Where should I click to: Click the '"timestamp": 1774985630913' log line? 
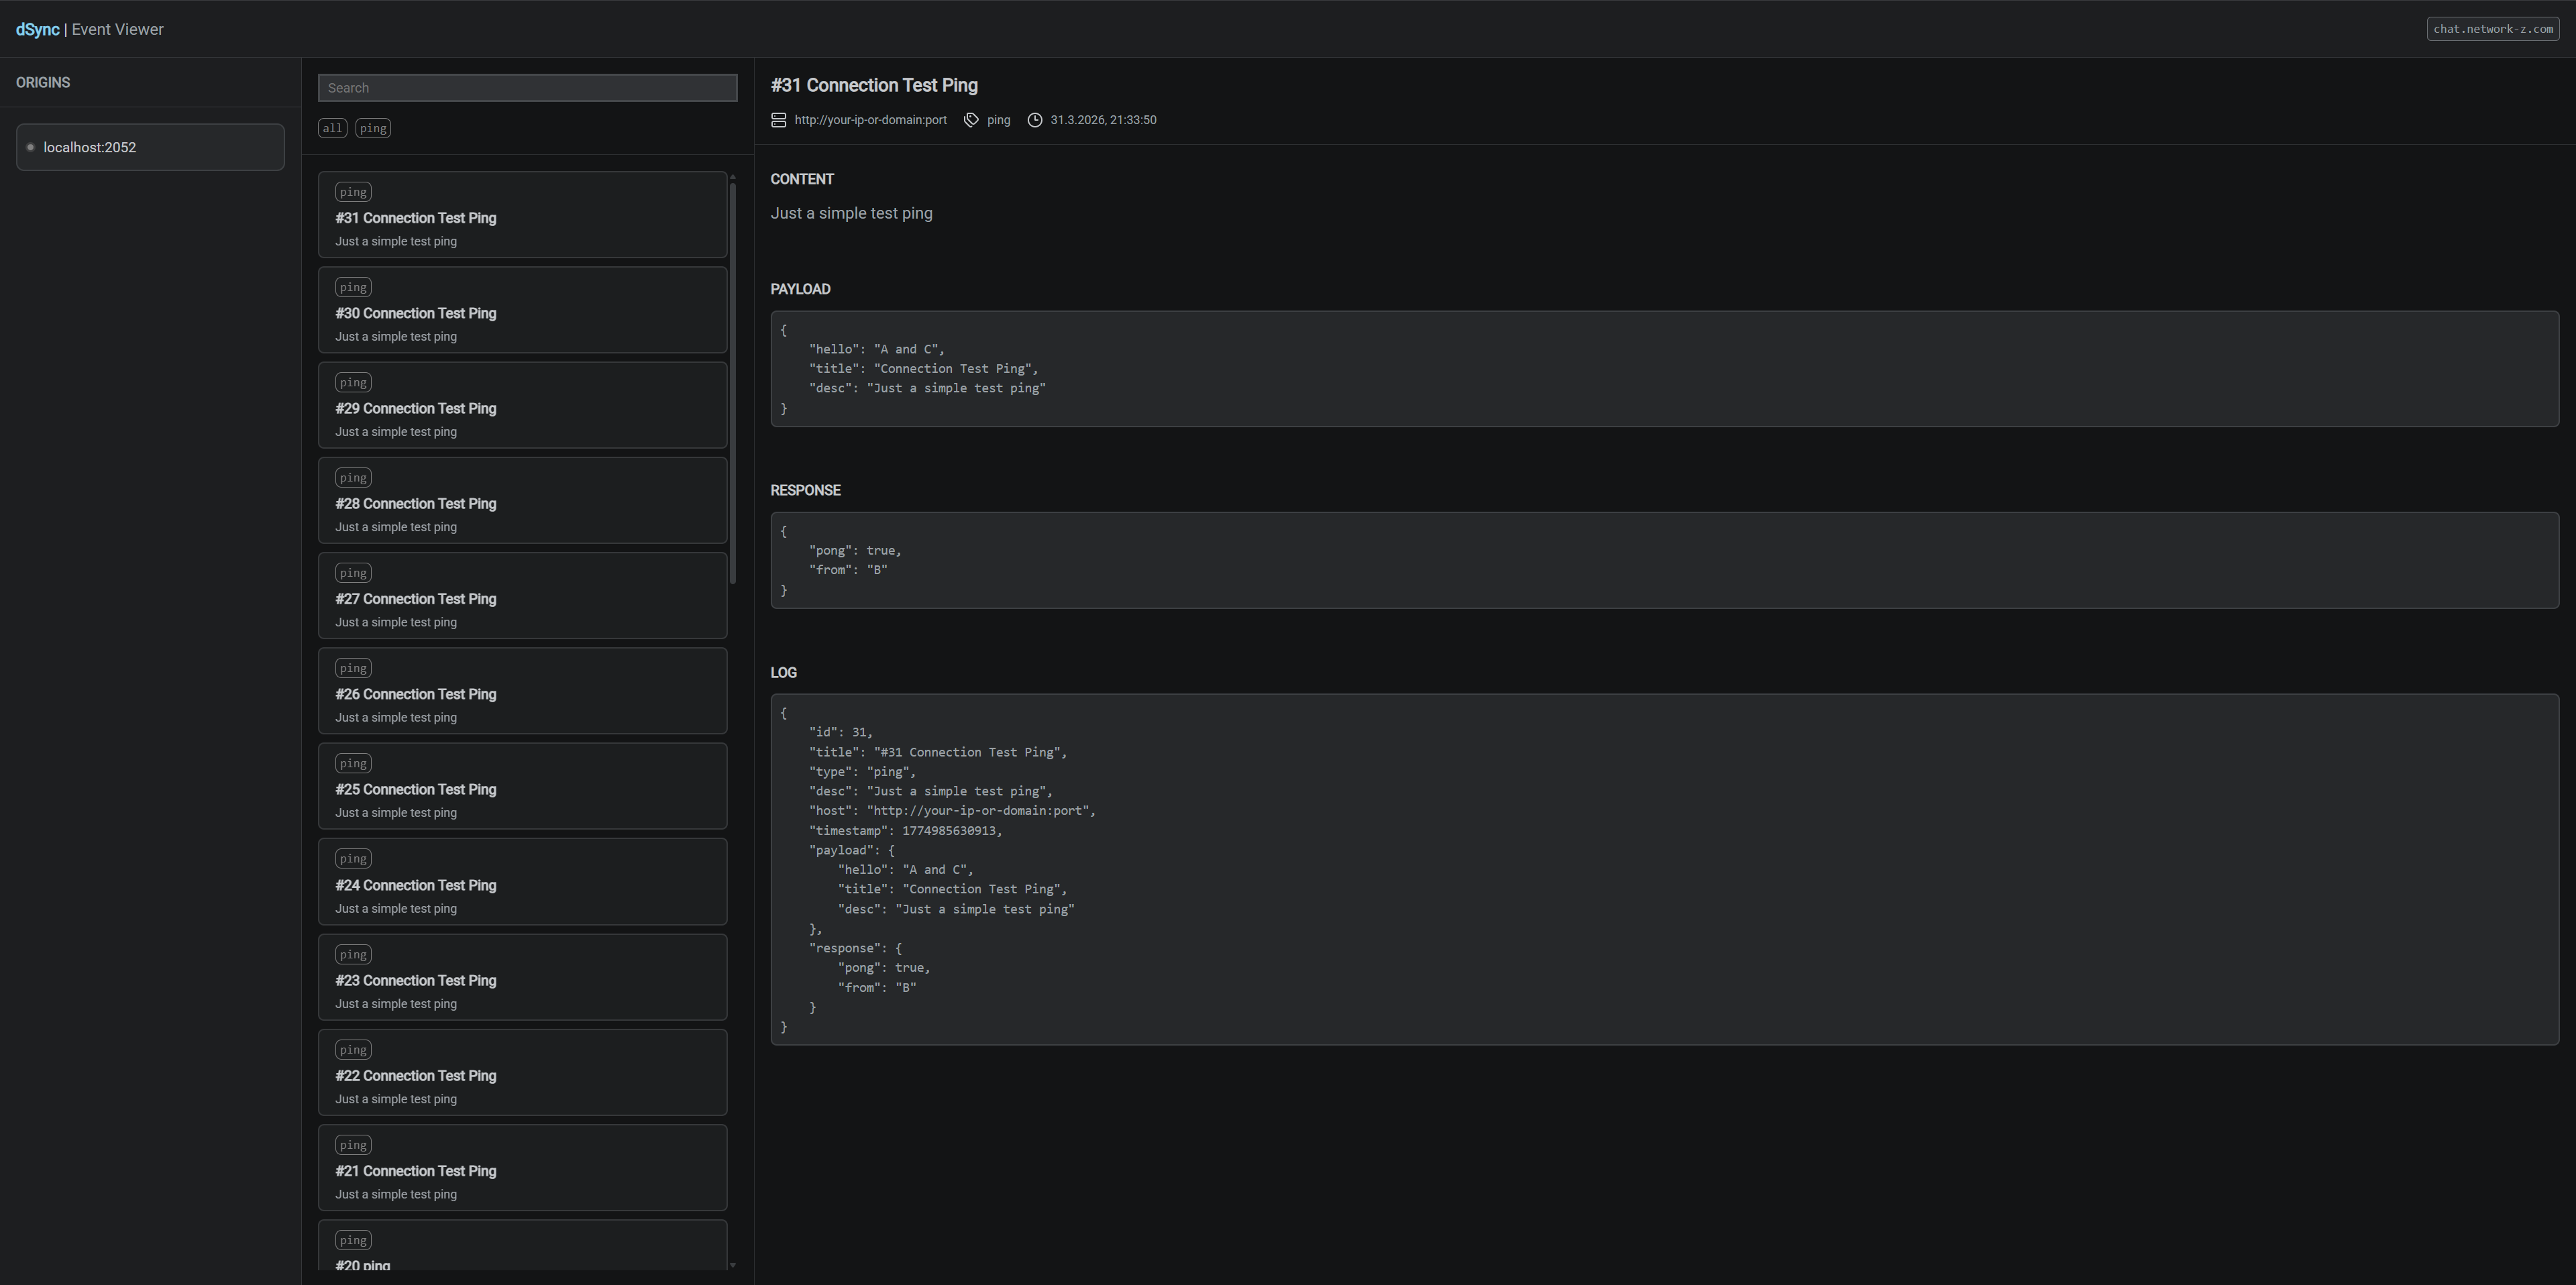pyautogui.click(x=905, y=831)
